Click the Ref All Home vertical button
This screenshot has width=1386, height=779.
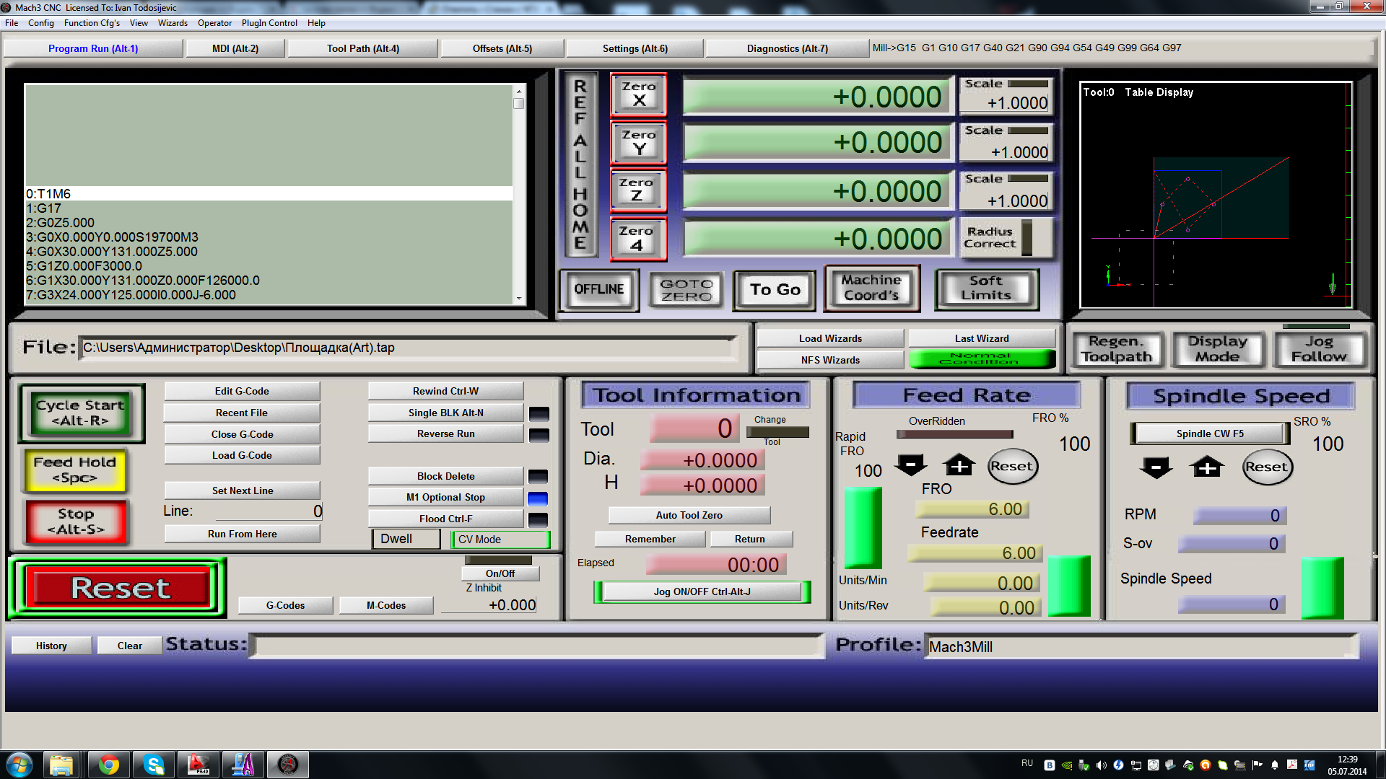click(x=580, y=164)
